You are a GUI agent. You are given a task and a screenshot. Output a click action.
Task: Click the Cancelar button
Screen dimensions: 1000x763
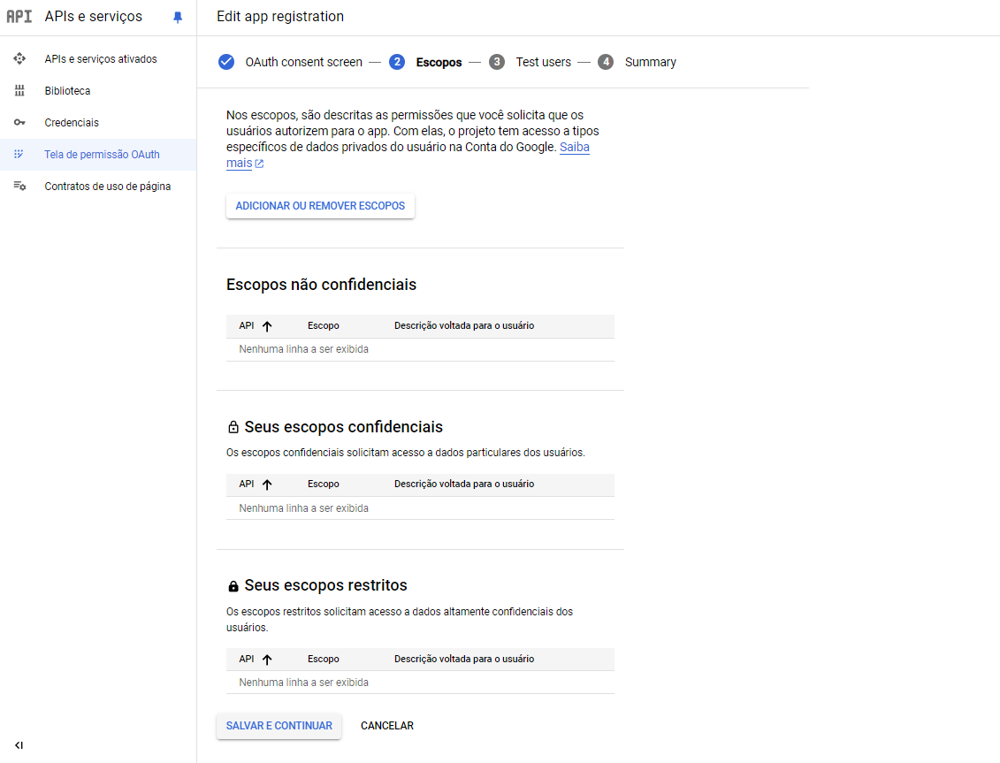coord(386,726)
